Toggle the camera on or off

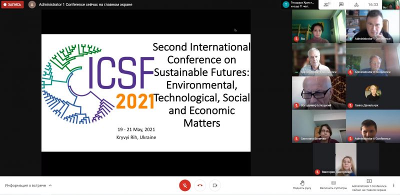tap(215, 185)
